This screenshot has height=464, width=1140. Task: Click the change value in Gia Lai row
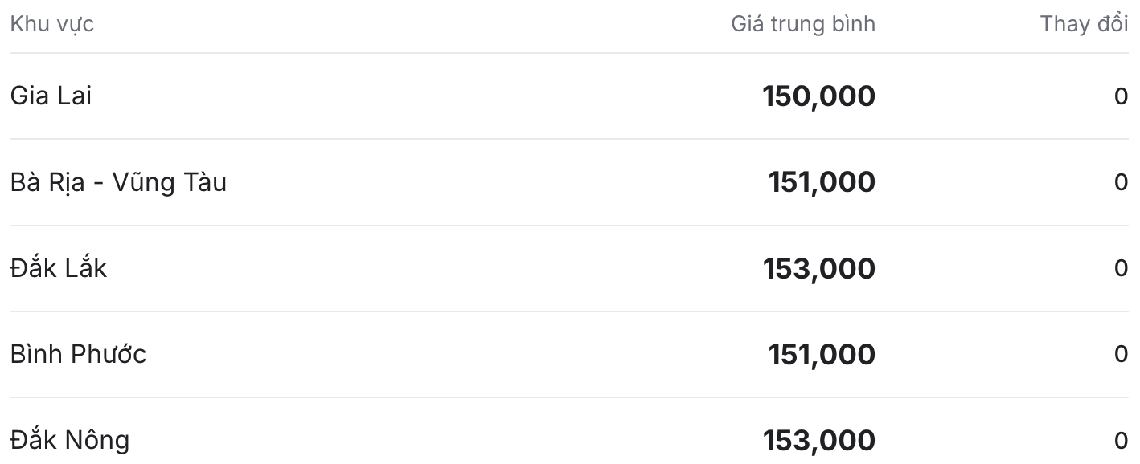(x=1121, y=96)
